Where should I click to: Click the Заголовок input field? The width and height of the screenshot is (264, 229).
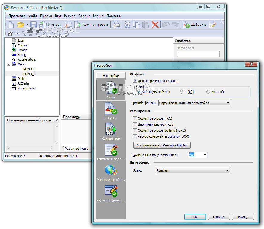coord(198,54)
